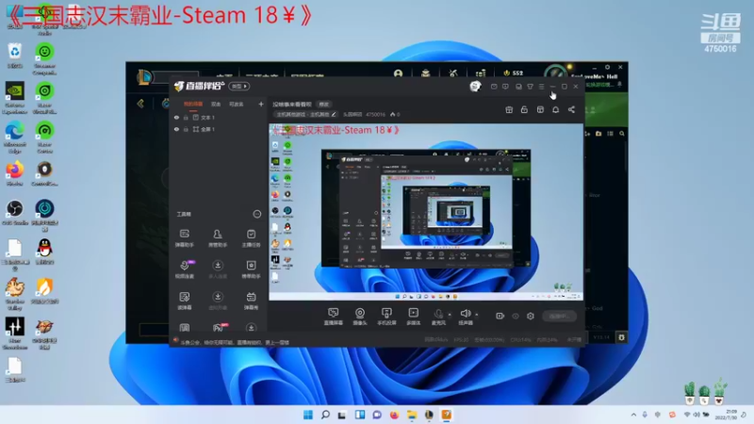Open the hamburger menu in Douyu title bar

(x=541, y=87)
